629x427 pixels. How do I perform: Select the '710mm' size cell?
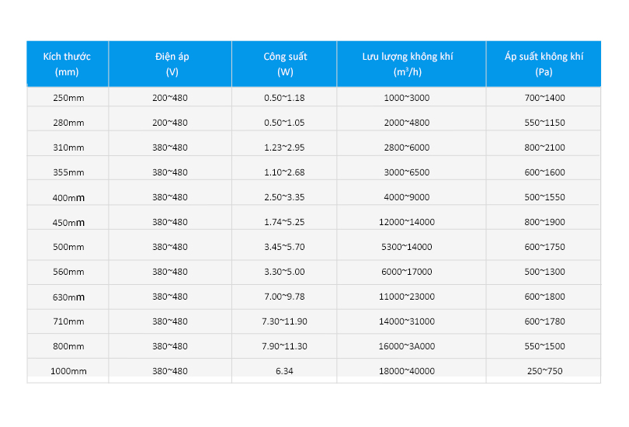coord(68,321)
